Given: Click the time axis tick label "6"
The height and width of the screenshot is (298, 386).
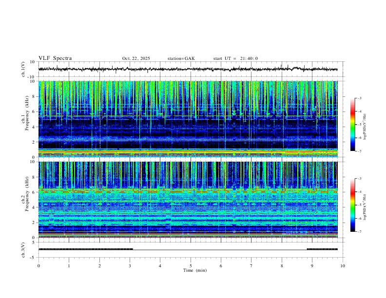Looking at the screenshot, I should click(221, 266).
